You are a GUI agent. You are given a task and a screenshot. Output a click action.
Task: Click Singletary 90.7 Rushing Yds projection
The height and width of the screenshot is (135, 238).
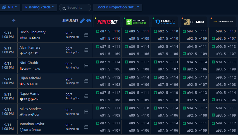coord(72,35)
